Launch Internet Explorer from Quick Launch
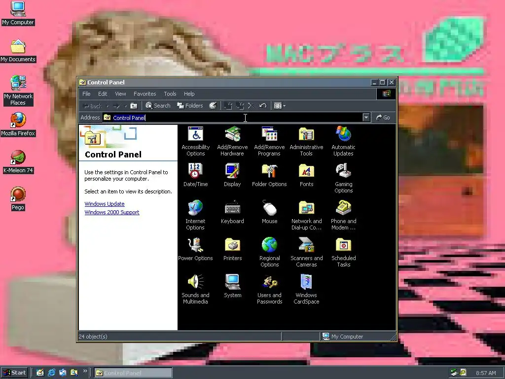Viewport: 505px width, 379px height. (x=51, y=373)
